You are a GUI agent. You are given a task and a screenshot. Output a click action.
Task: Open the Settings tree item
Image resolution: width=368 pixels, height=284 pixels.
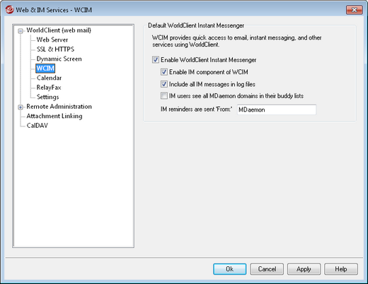[47, 97]
